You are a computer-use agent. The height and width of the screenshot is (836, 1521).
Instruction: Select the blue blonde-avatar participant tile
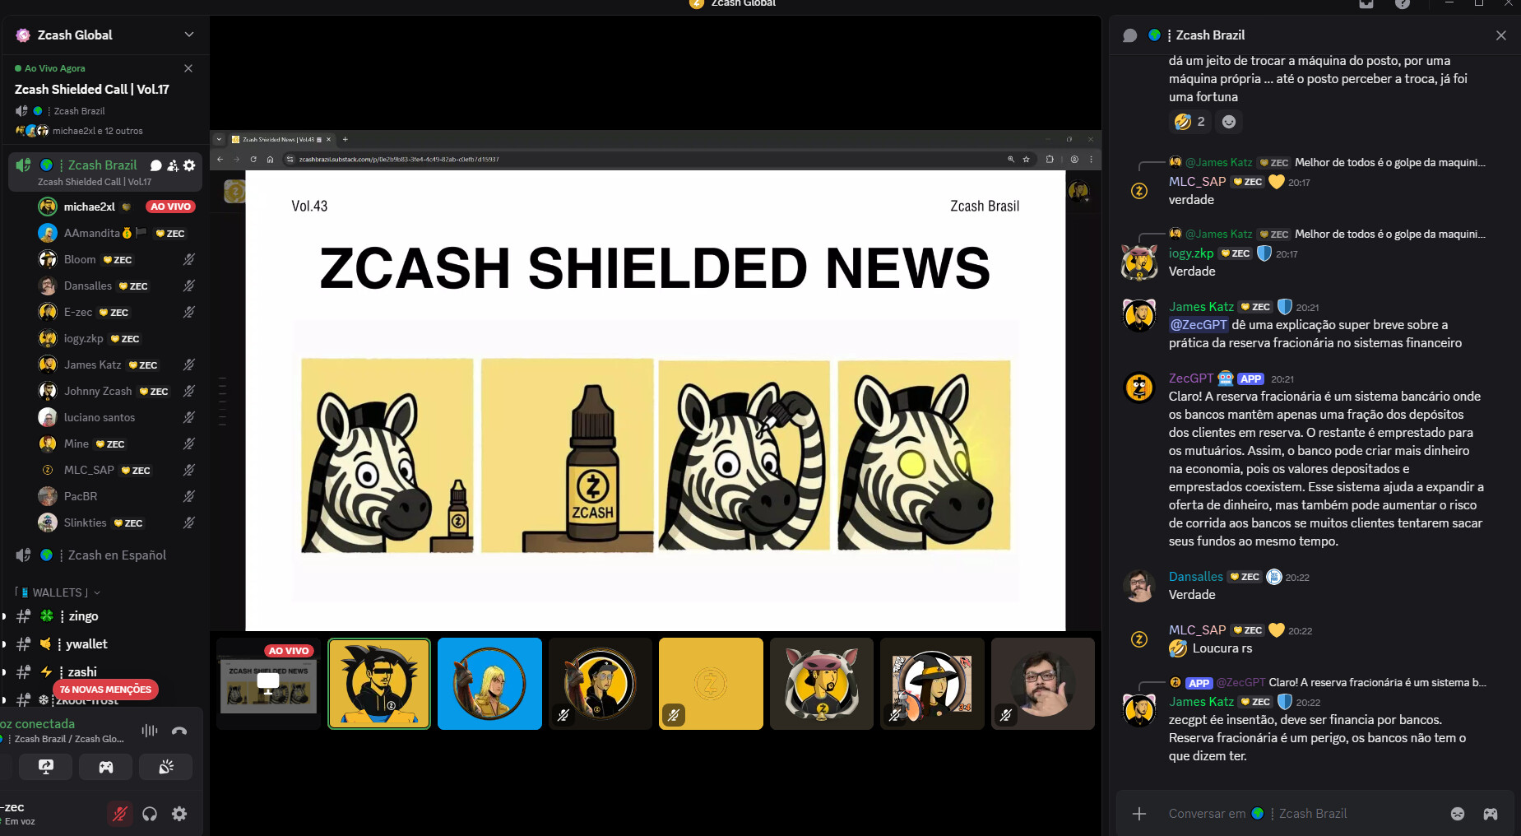pyautogui.click(x=489, y=684)
